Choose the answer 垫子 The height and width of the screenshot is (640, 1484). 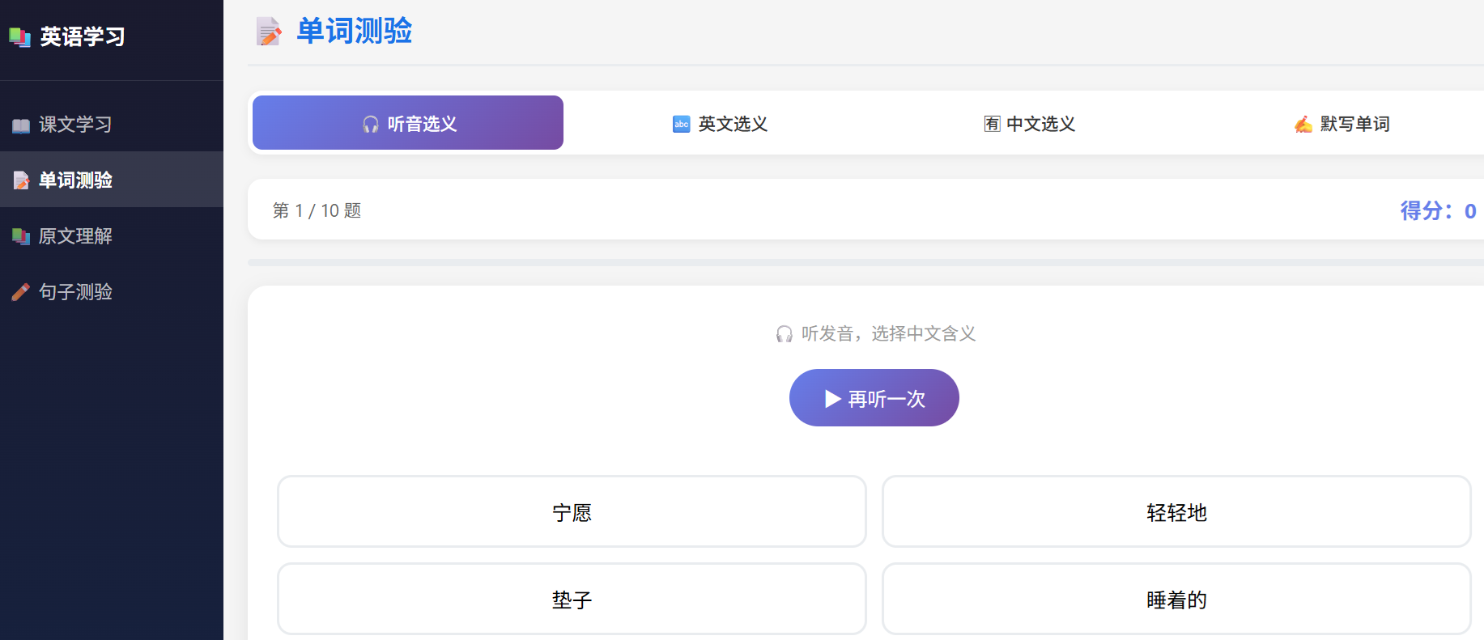572,599
